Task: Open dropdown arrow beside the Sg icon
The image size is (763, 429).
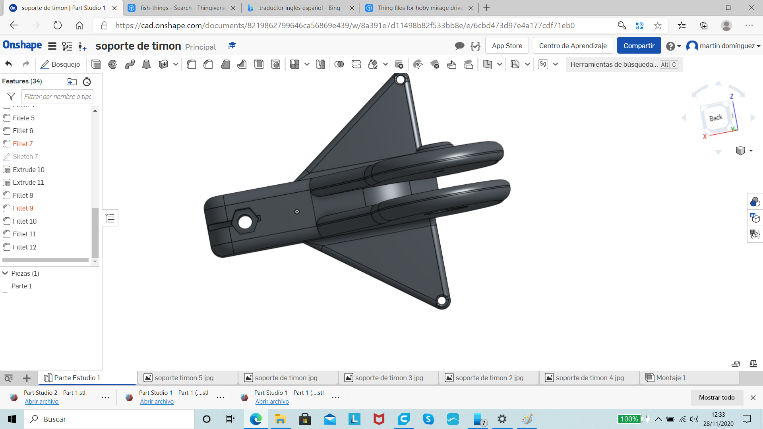Action: 555,64
